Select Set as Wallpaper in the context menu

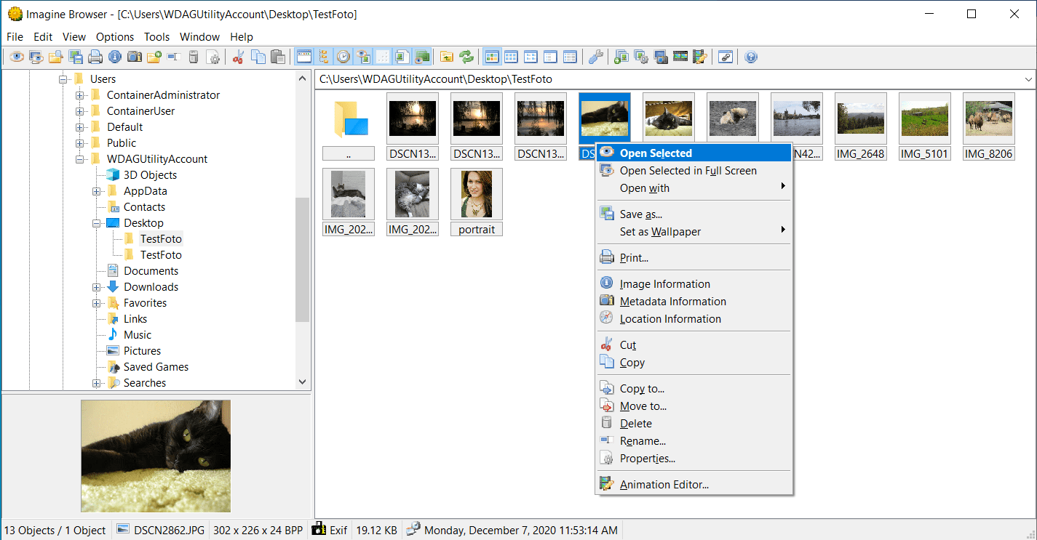click(694, 232)
